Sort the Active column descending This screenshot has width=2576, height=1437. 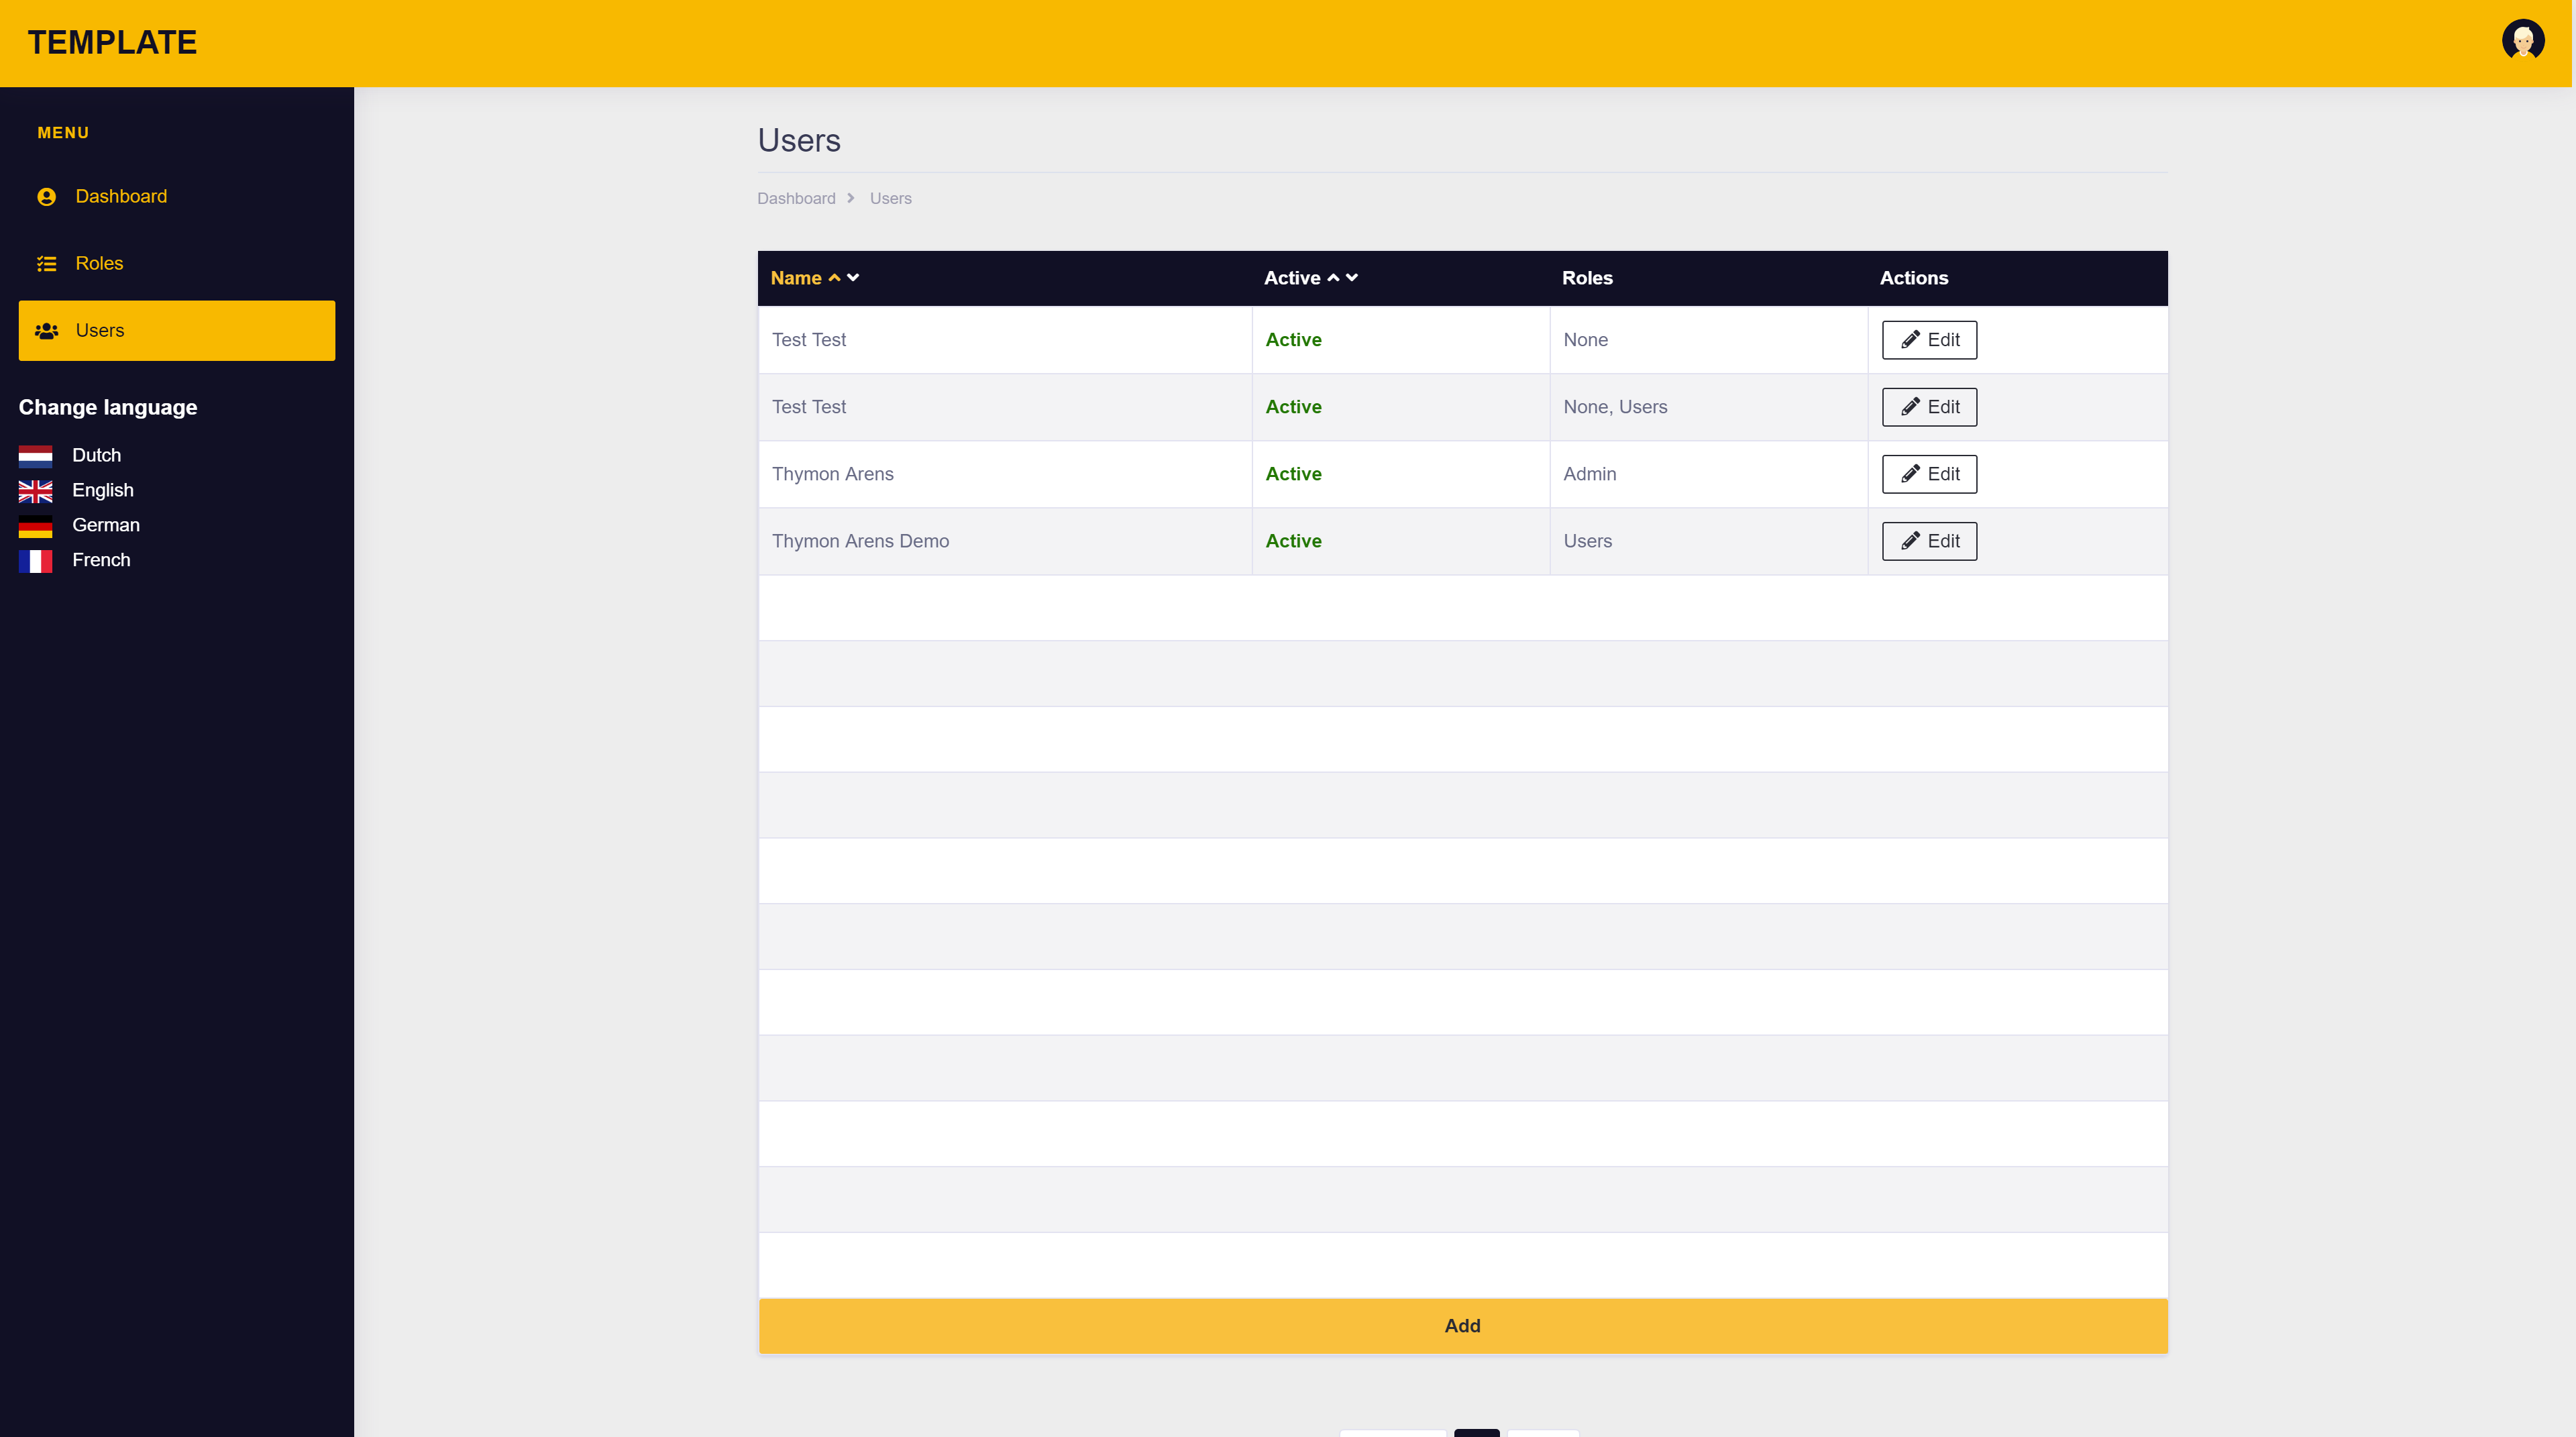[1352, 278]
